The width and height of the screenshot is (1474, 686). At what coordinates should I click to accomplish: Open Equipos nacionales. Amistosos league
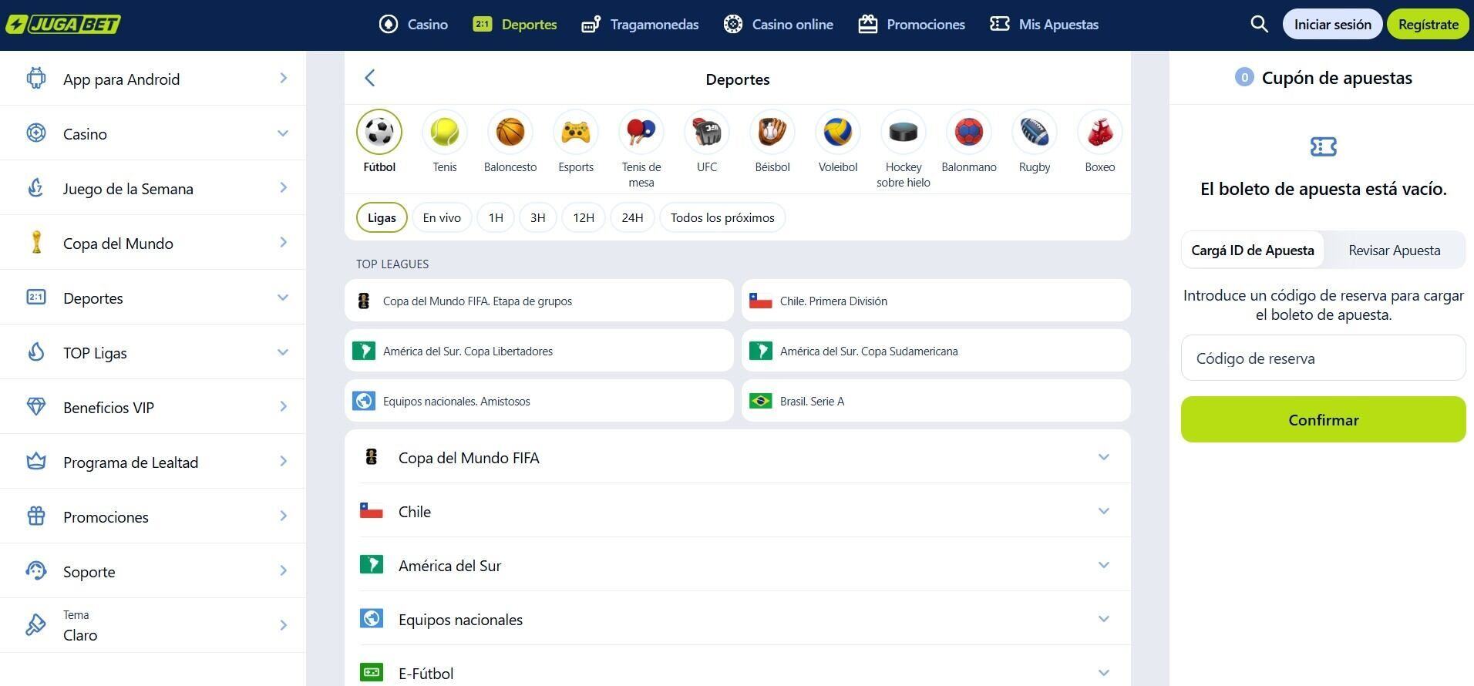click(x=539, y=401)
